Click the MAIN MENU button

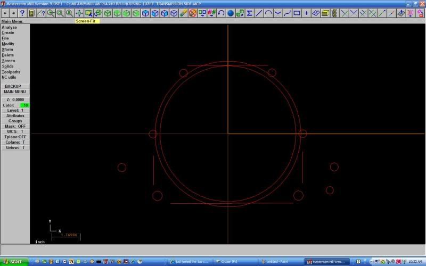click(15, 92)
